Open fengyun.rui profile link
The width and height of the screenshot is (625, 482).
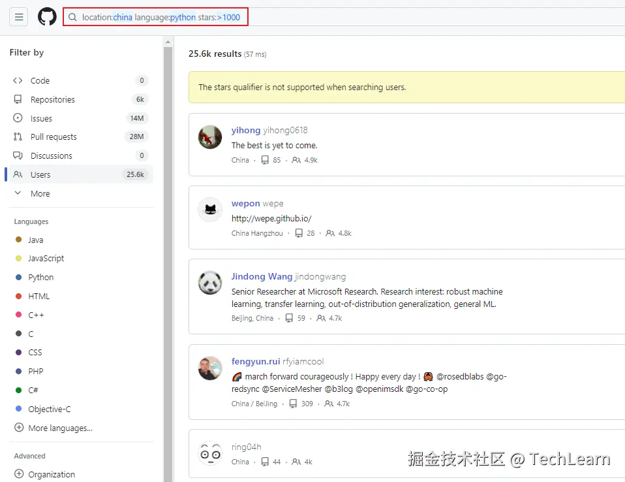click(x=256, y=362)
